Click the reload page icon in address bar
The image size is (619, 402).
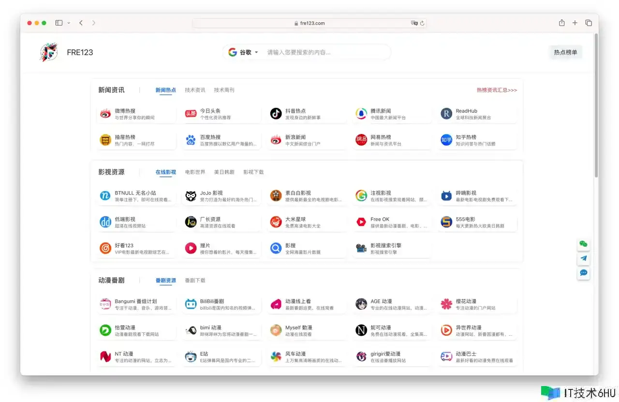[422, 23]
